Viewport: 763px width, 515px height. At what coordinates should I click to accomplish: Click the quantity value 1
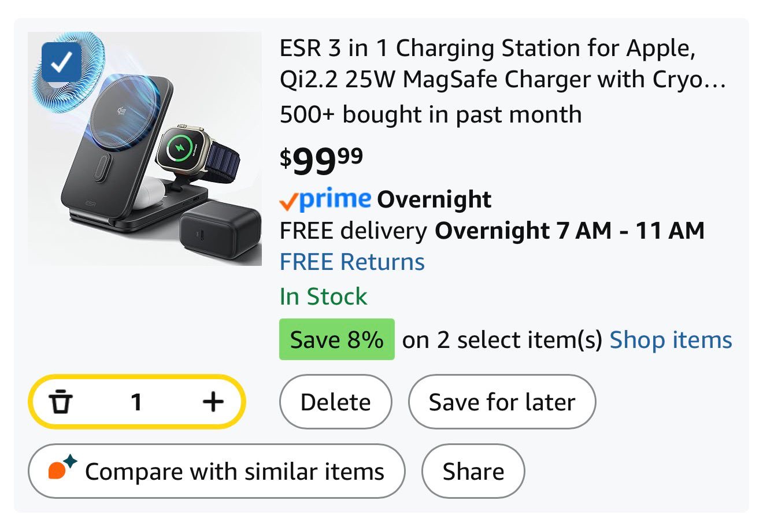coord(136,402)
